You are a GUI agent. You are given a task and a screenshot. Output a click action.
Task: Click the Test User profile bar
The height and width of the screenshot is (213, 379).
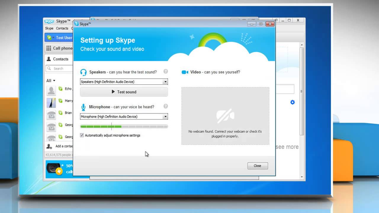tap(59, 38)
